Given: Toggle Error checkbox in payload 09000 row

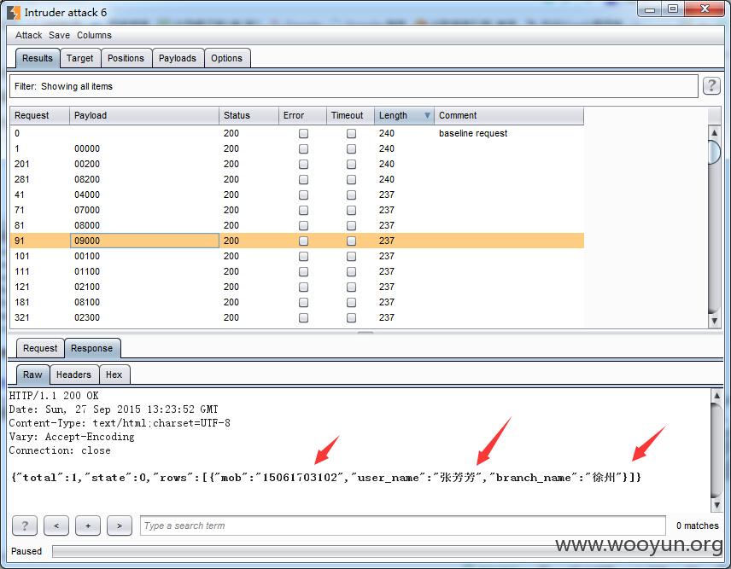Looking at the screenshot, I should 303,241.
